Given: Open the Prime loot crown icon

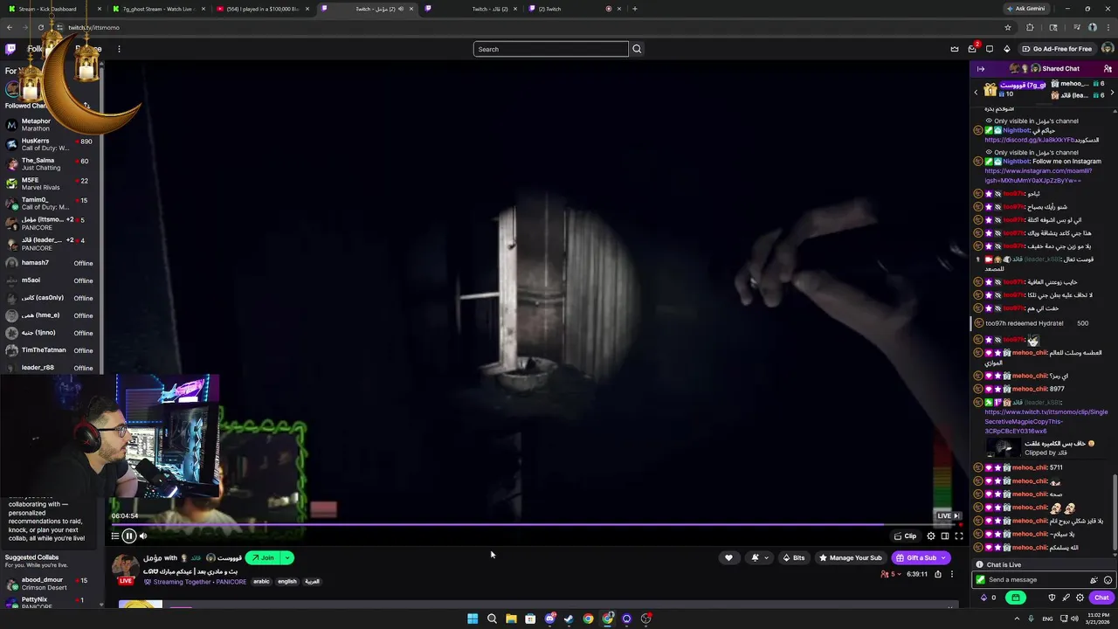Looking at the screenshot, I should tap(955, 49).
